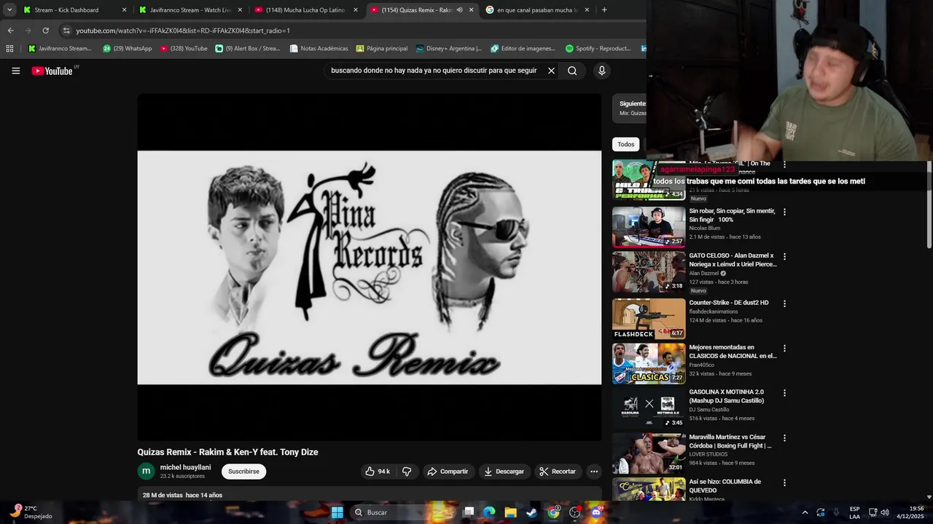Open the Página principal bookmark
The height and width of the screenshot is (524, 933).
pyautogui.click(x=381, y=49)
